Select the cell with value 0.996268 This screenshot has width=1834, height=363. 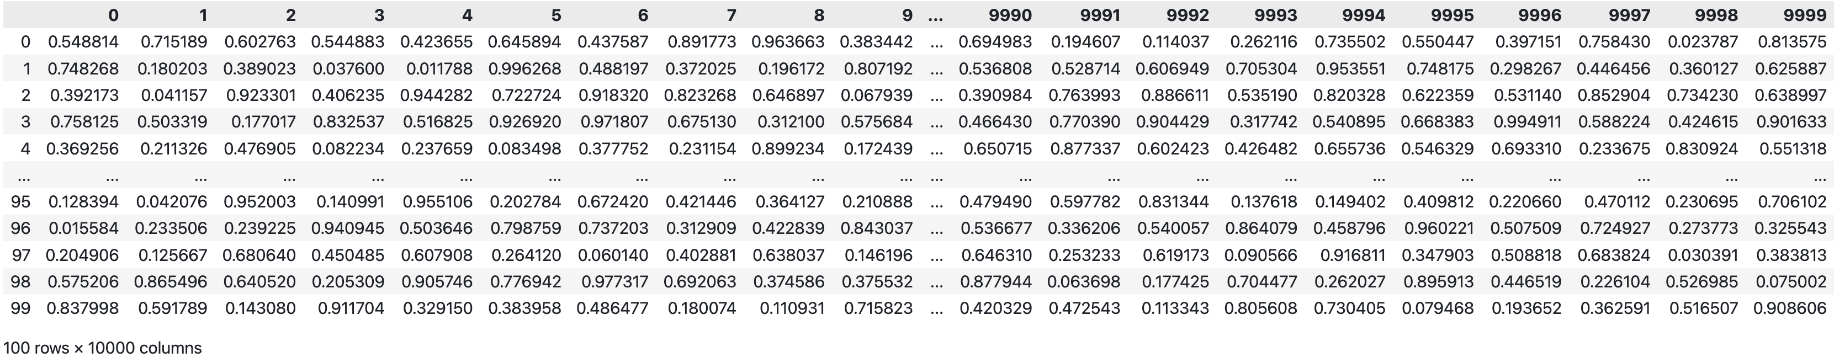524,69
